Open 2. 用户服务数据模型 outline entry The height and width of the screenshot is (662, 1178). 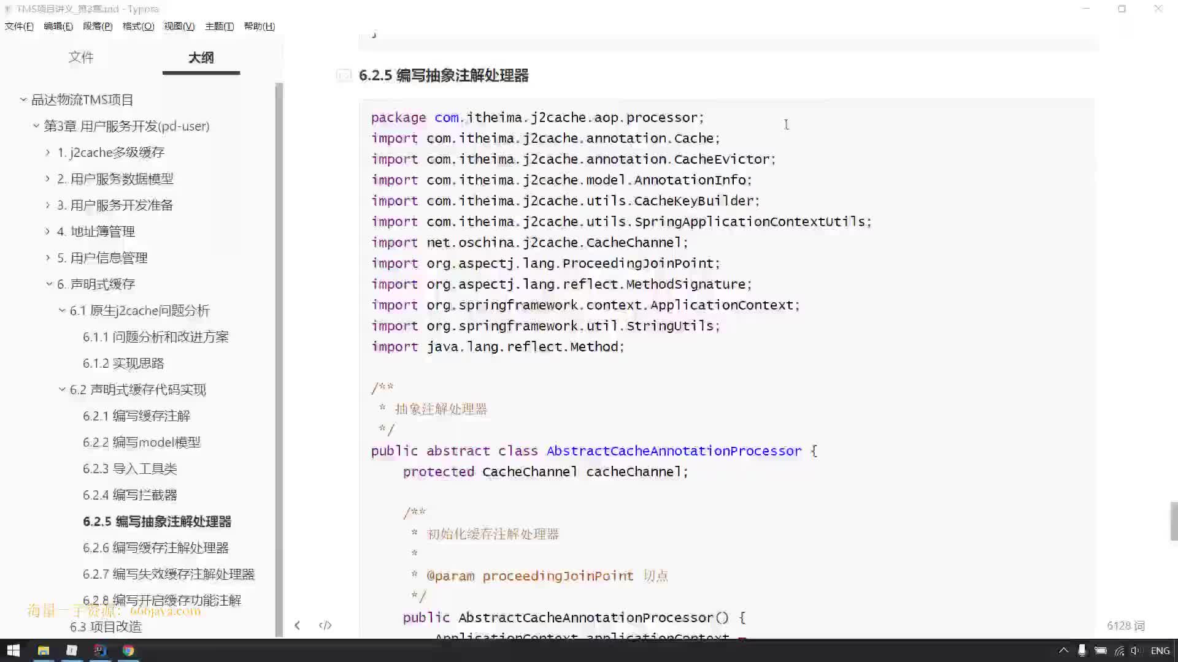coord(115,178)
